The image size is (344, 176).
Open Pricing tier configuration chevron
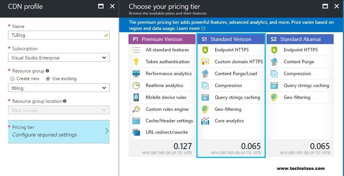[107, 131]
